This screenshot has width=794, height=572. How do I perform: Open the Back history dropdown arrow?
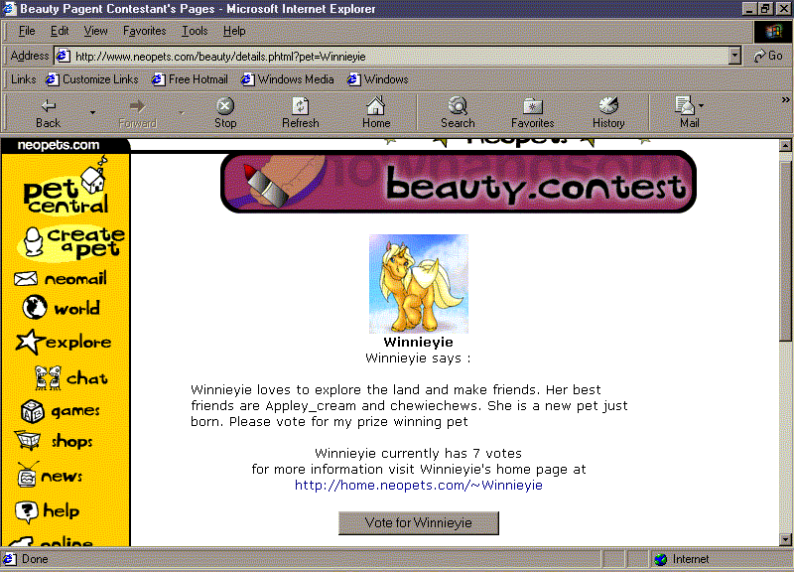tap(92, 112)
